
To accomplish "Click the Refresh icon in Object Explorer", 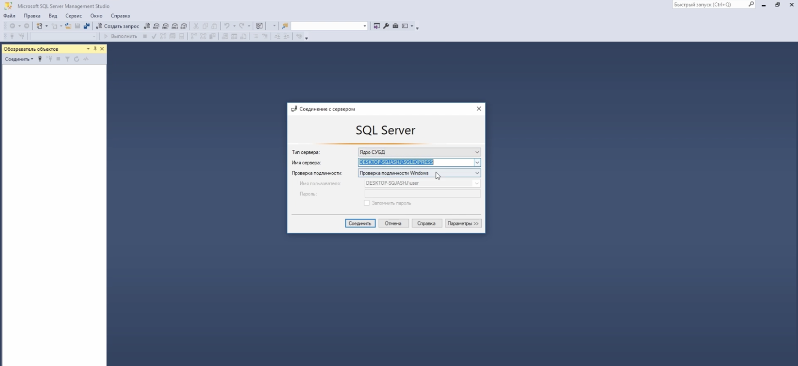I will (76, 59).
